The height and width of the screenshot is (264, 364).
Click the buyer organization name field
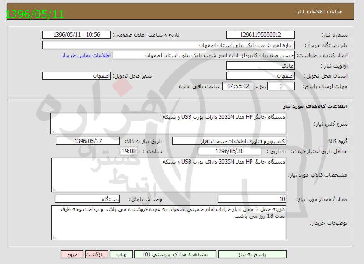pos(169,45)
